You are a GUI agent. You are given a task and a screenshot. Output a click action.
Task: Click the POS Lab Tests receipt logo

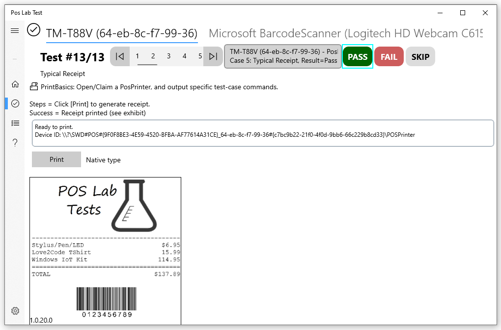click(x=107, y=206)
